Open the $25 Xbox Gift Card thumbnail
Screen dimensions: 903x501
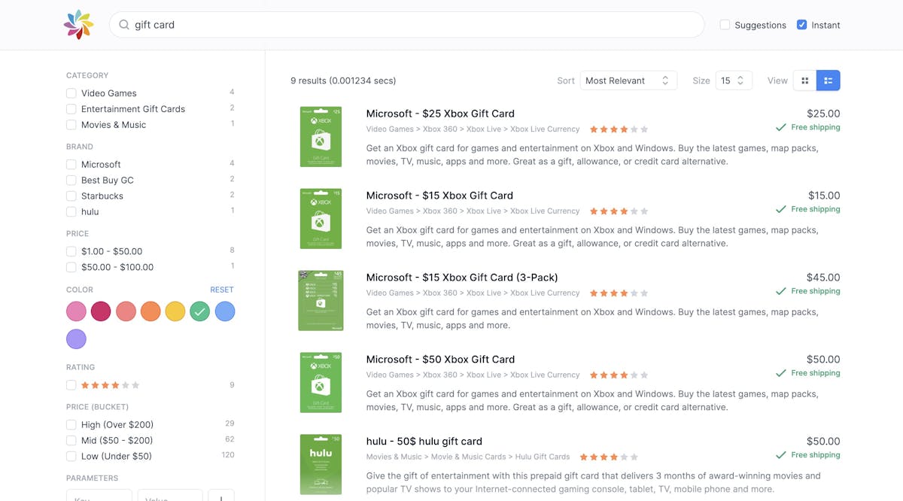tap(321, 137)
